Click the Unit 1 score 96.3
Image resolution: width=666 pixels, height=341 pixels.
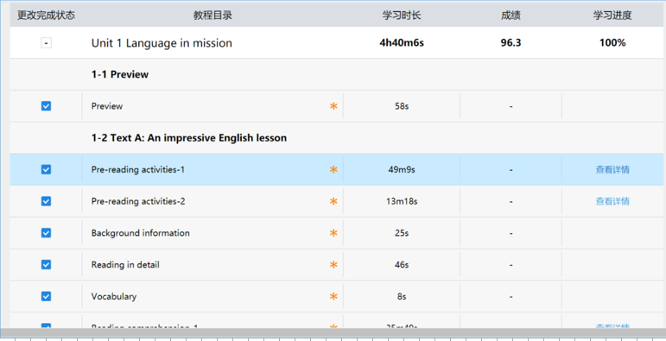[x=511, y=43]
